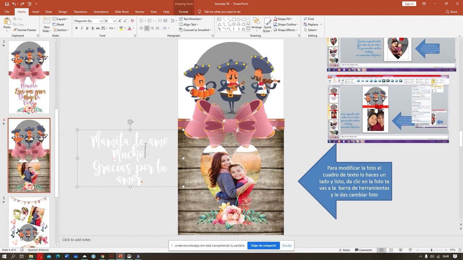Screen dimensions: 463x260
Task: Open the Align Text dropdown
Action: click(188, 25)
